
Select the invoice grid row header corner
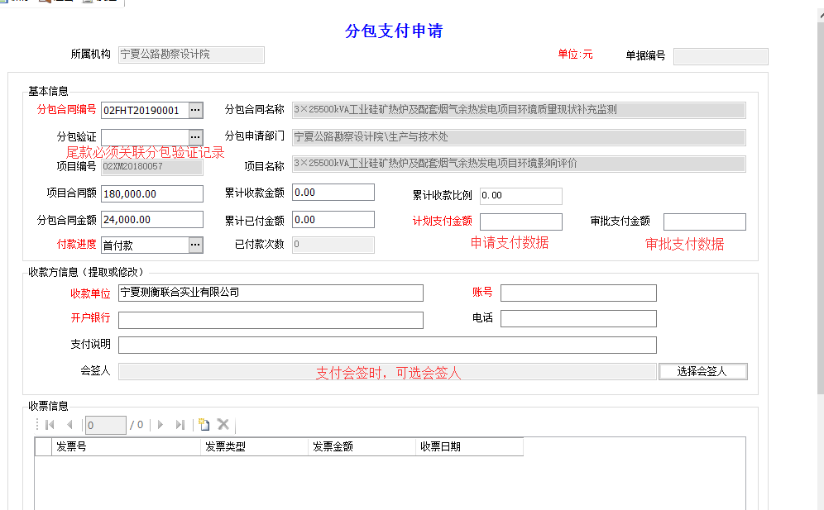(x=43, y=446)
